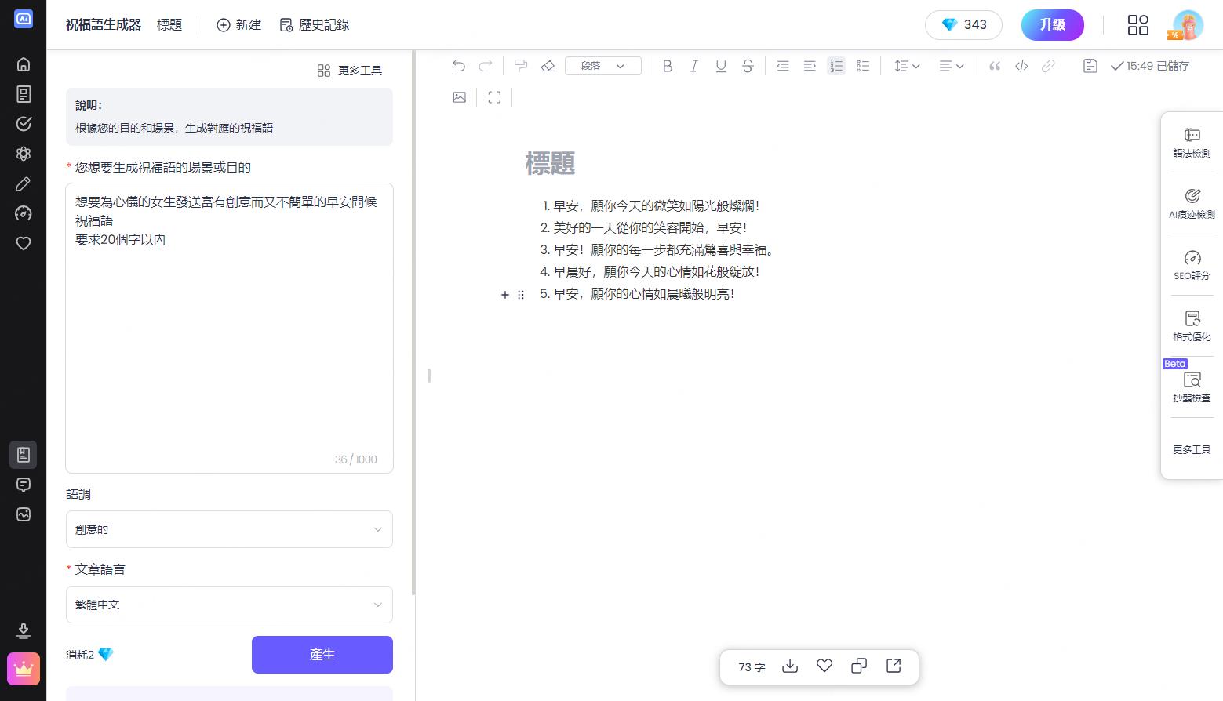This screenshot has height=701, width=1223.
Task: Toggle underline formatting
Action: pos(721,66)
